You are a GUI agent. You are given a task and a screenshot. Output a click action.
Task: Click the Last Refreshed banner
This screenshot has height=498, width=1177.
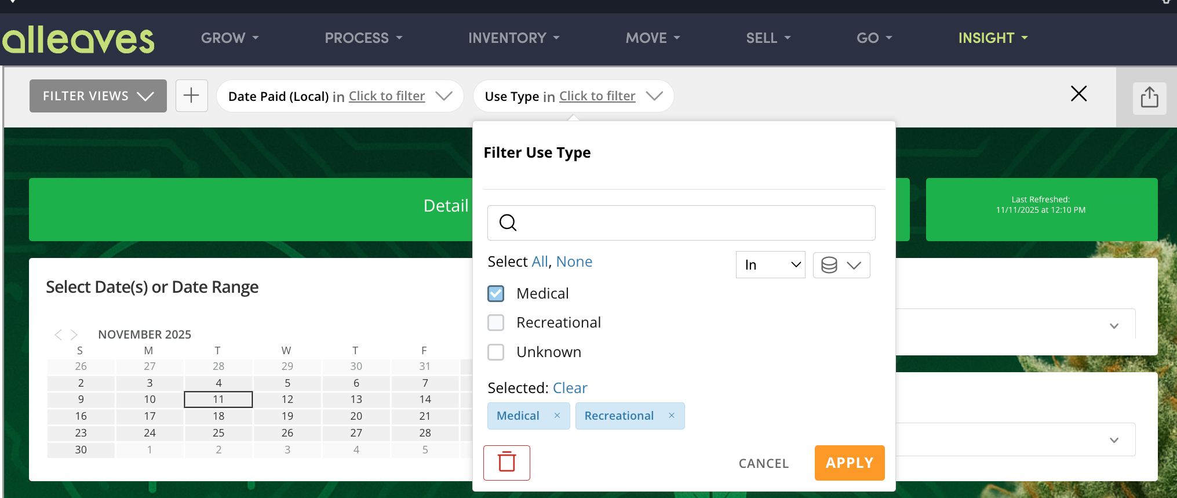click(1041, 209)
